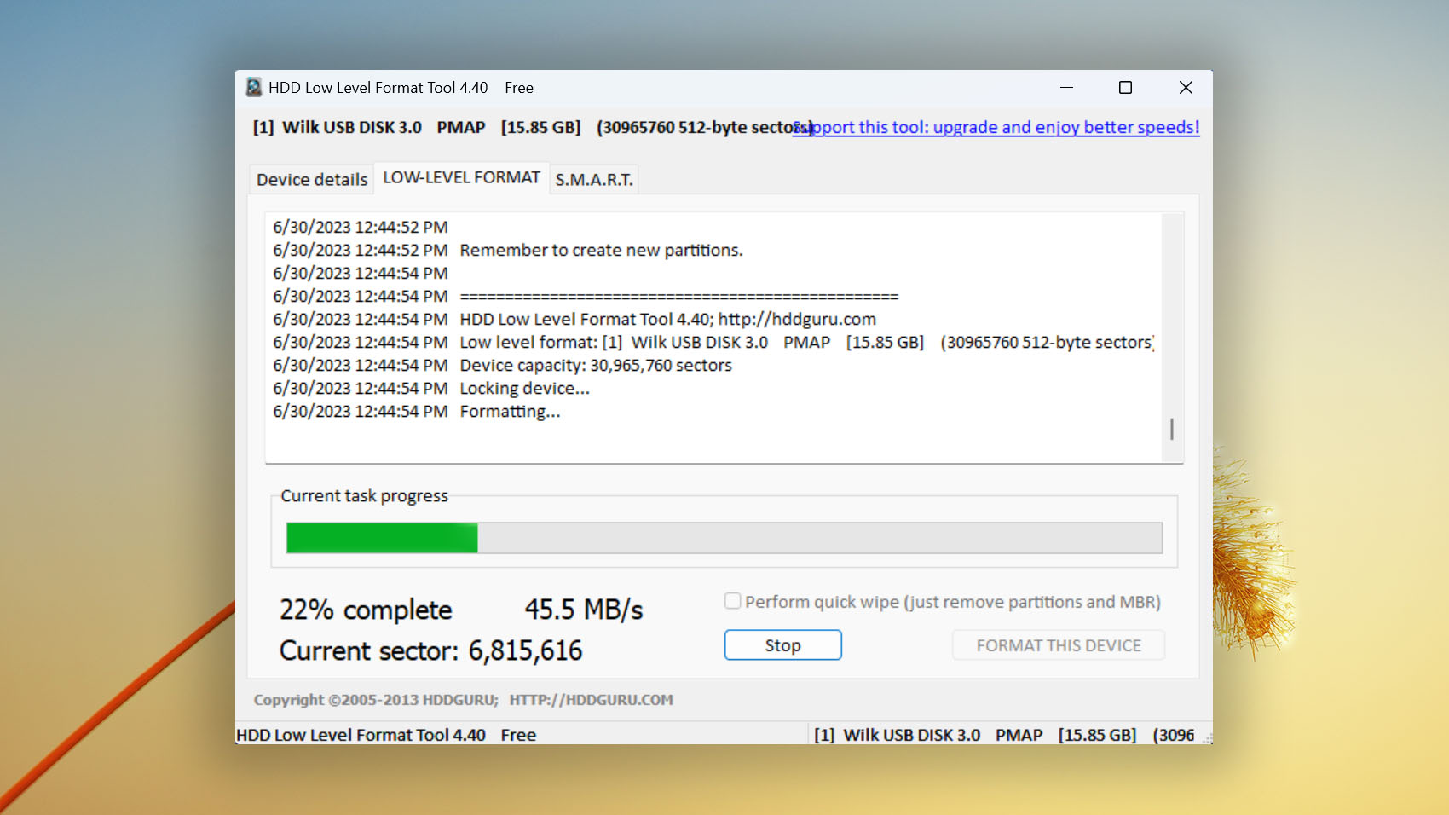Maximize the HDD Low Level Format Tool window
This screenshot has height=815, width=1449.
coord(1125,87)
